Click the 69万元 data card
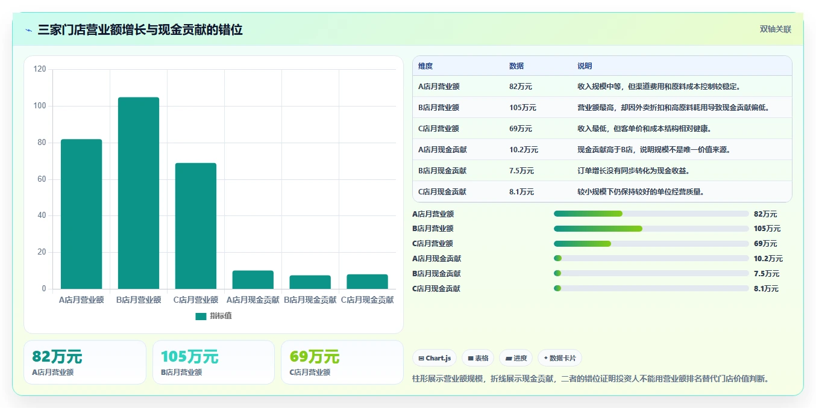The image size is (816, 408). click(342, 362)
